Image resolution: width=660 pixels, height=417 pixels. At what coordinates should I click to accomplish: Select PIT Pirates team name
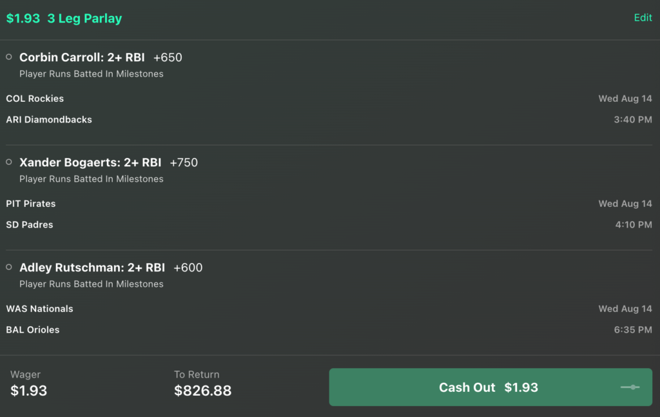pos(31,204)
